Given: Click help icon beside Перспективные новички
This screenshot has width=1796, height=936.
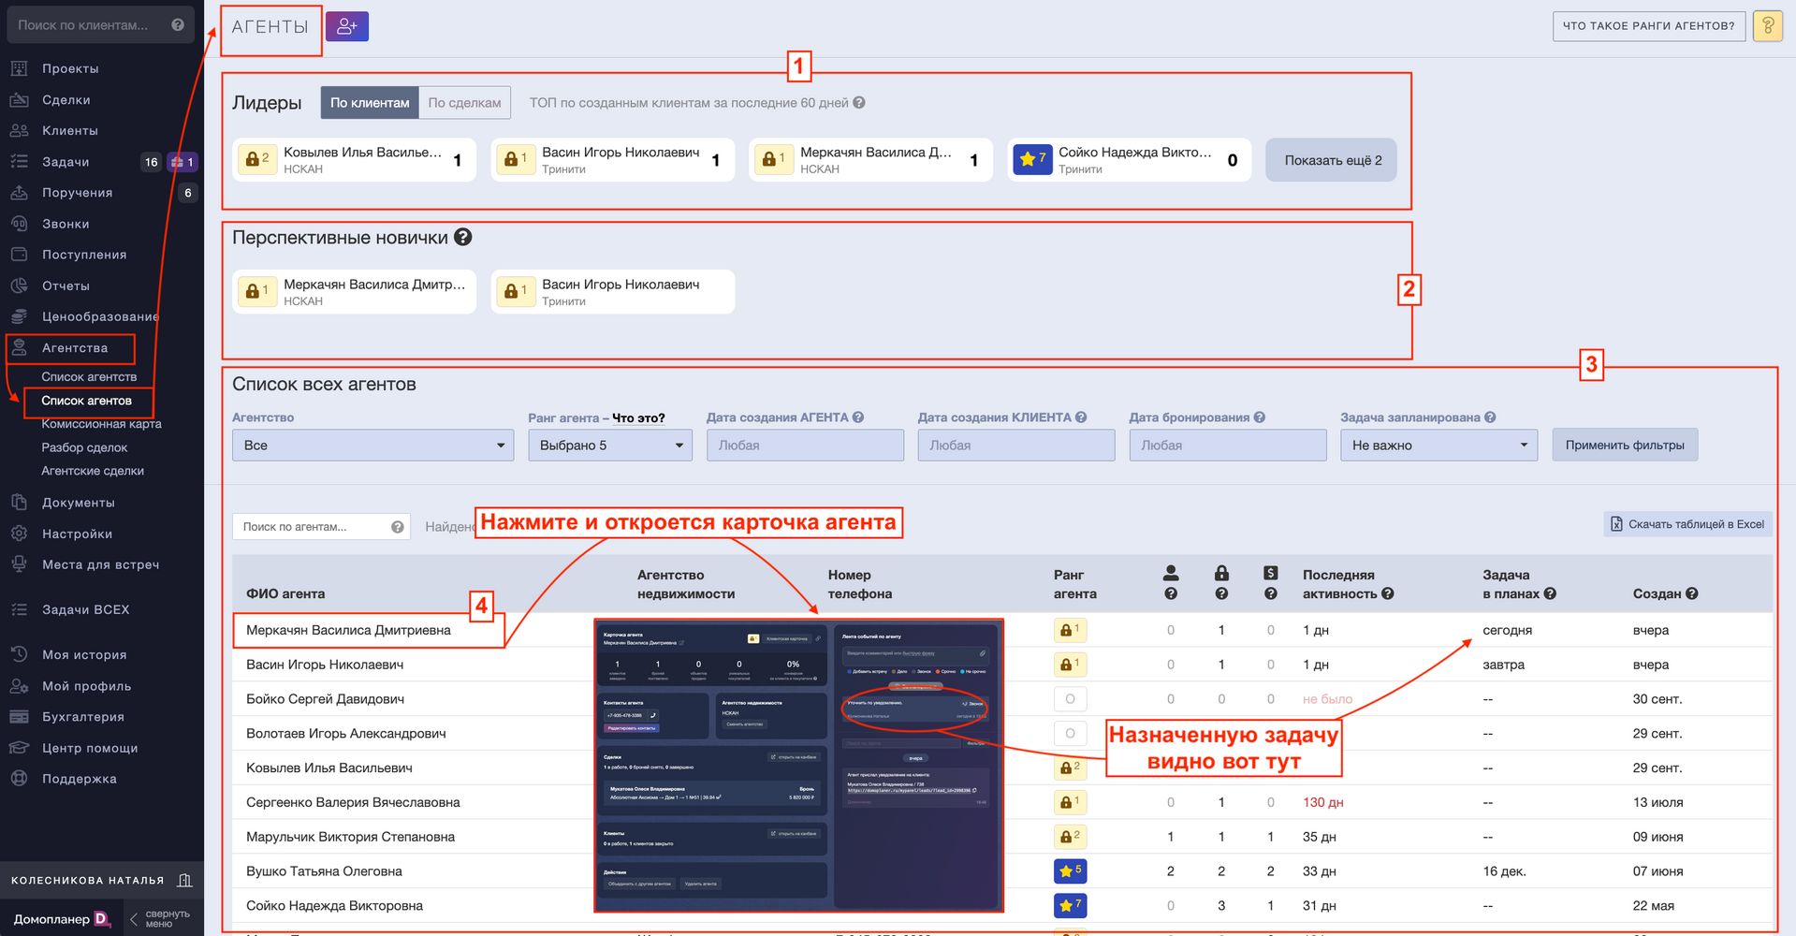Looking at the screenshot, I should point(462,238).
